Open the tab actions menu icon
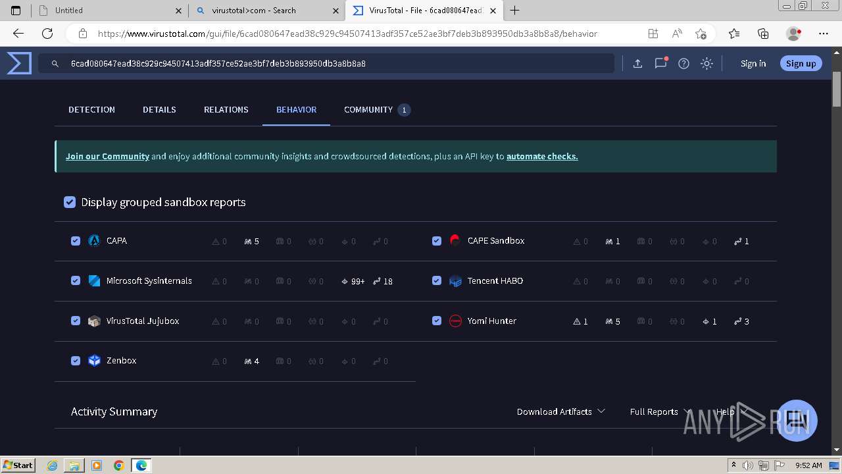The image size is (842, 474). tap(16, 11)
